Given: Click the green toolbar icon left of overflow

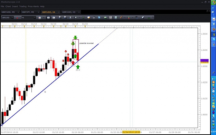Looking at the screenshot, I should coord(149,18).
